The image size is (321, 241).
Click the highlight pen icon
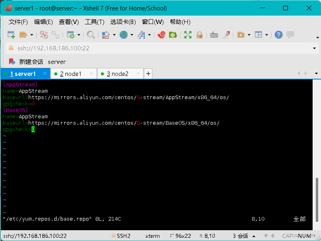tap(226, 35)
